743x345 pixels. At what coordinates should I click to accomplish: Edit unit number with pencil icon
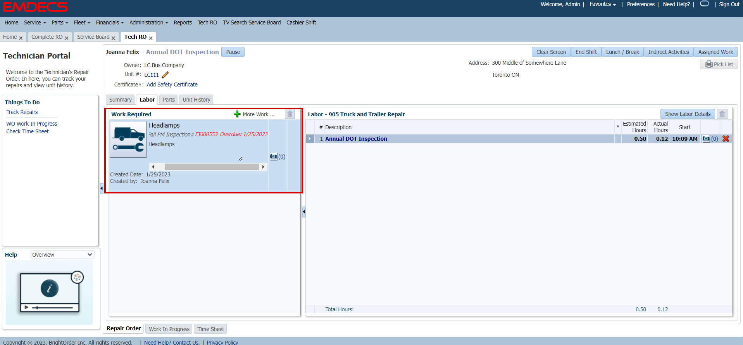[x=165, y=75]
